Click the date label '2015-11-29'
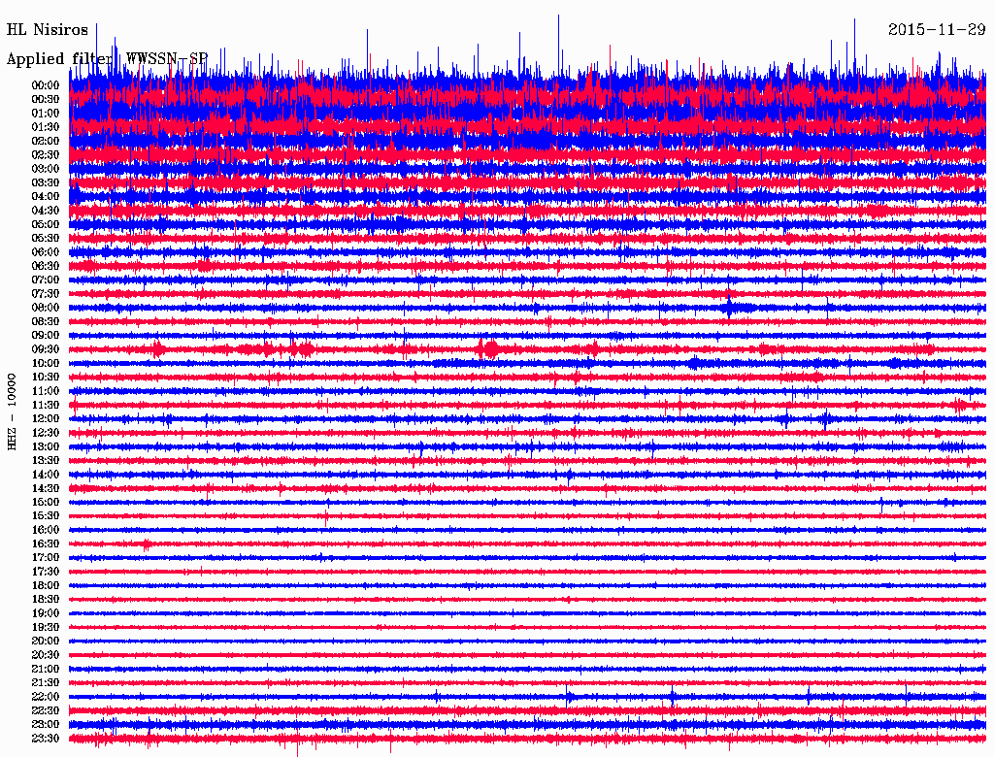This screenshot has height=757, width=994. click(x=937, y=29)
